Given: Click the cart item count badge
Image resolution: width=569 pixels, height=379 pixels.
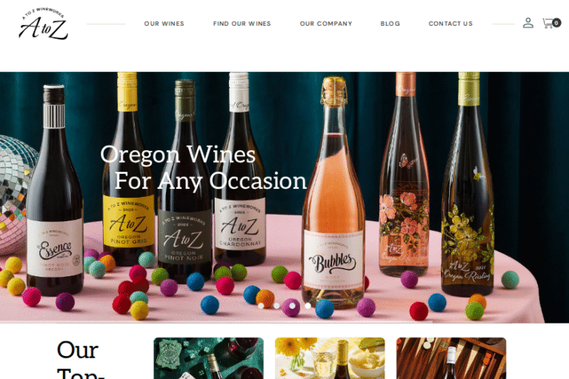Looking at the screenshot, I should [556, 23].
